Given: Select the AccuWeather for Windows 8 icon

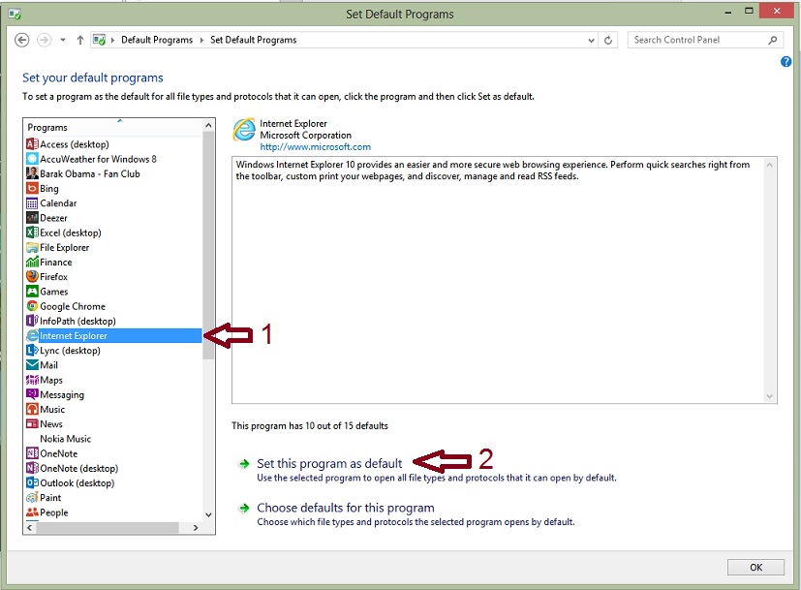Looking at the screenshot, I should pyautogui.click(x=32, y=159).
